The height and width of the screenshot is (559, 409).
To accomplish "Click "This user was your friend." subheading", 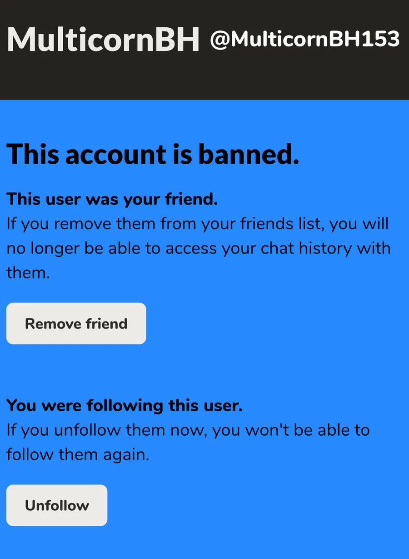I will pos(112,199).
